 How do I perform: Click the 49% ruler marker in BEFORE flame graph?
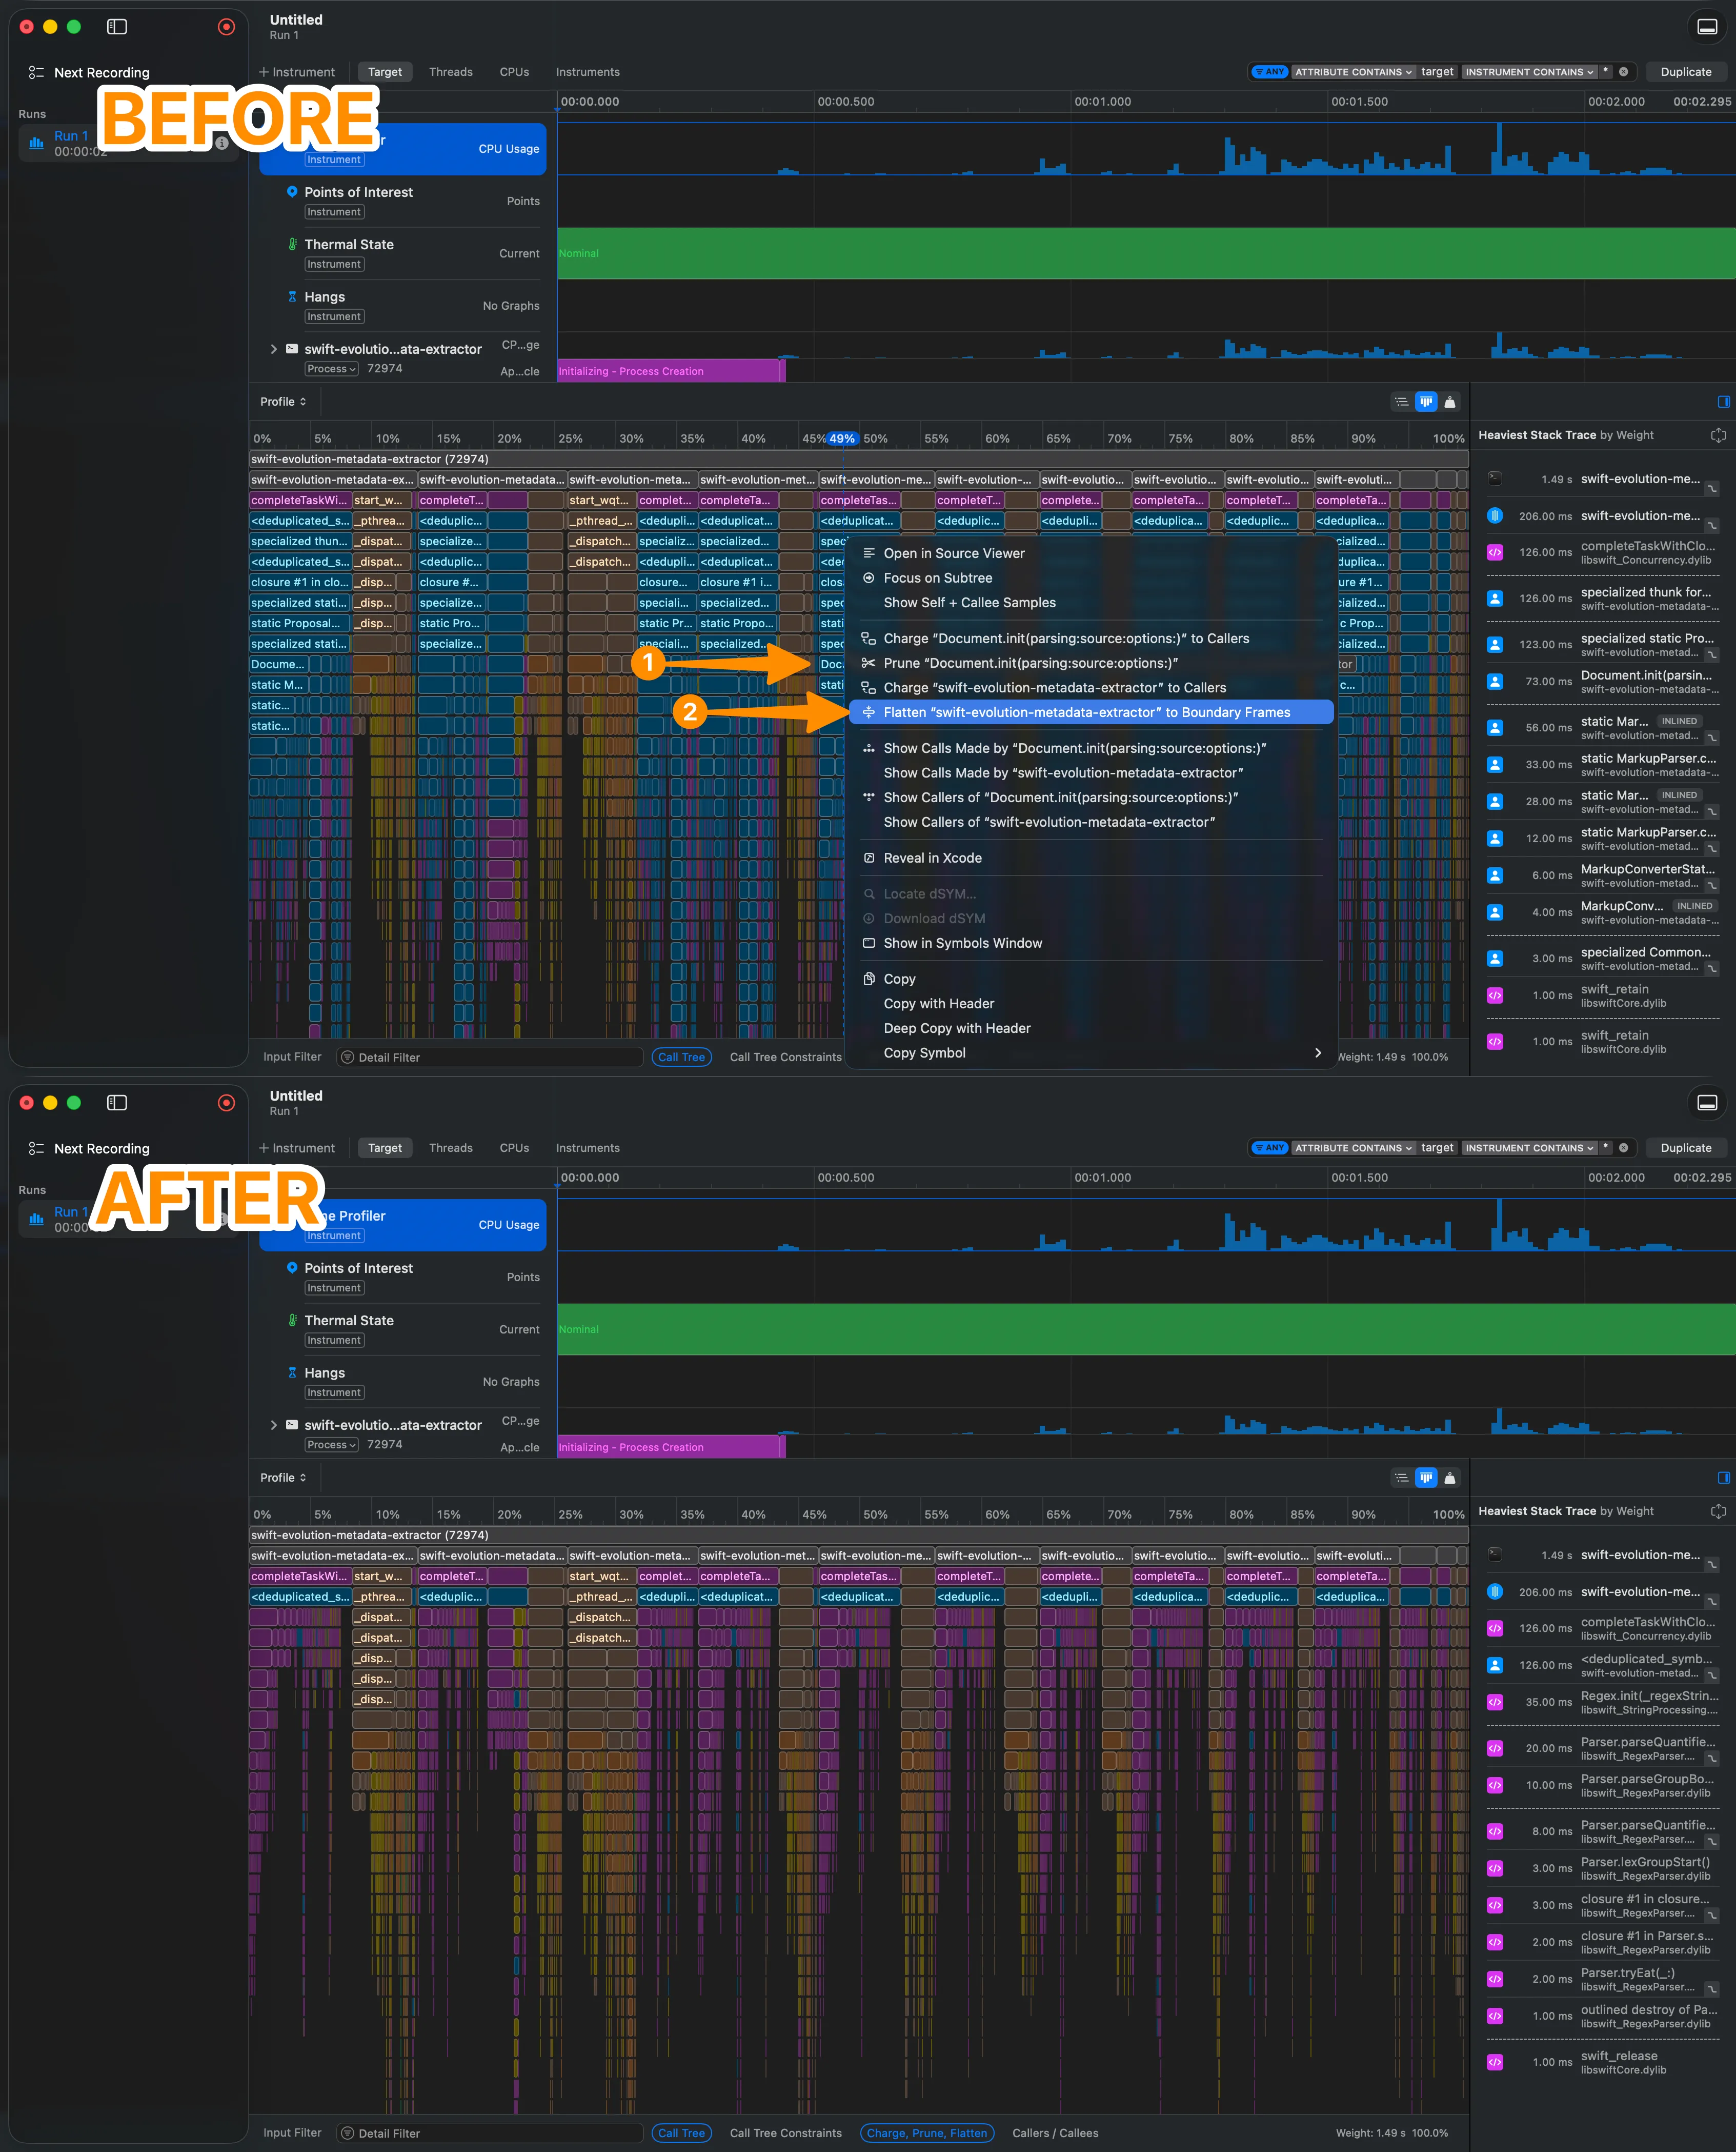[842, 438]
